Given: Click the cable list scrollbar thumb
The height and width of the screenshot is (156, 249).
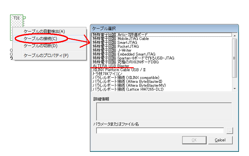Looking at the screenshot, I should coord(234,58).
